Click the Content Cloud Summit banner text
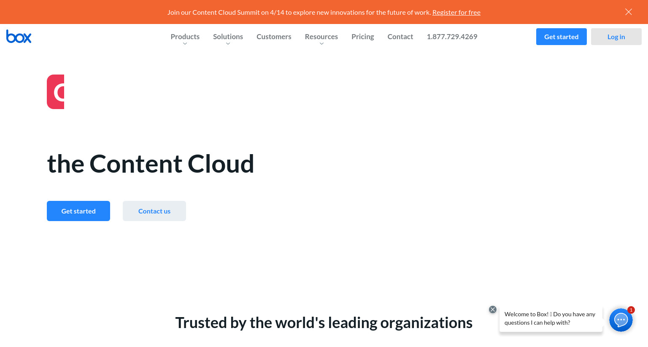 coord(299,12)
